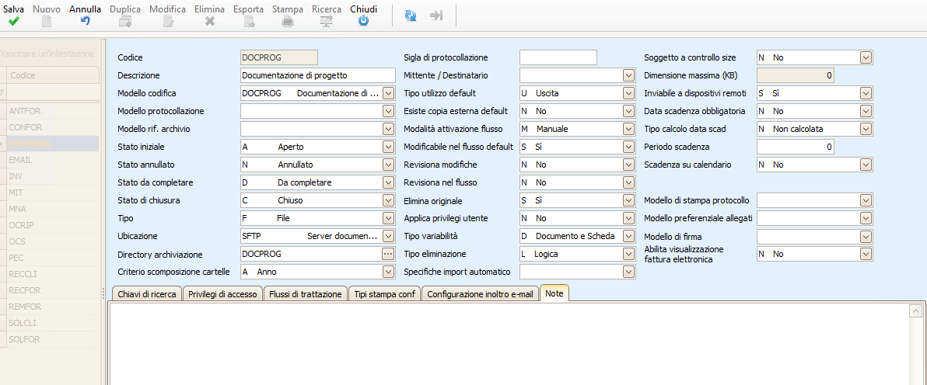Open the Flussi di trattazione tab
The height and width of the screenshot is (385, 927).
(303, 294)
